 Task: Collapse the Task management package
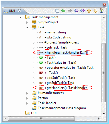(x=20, y=17)
